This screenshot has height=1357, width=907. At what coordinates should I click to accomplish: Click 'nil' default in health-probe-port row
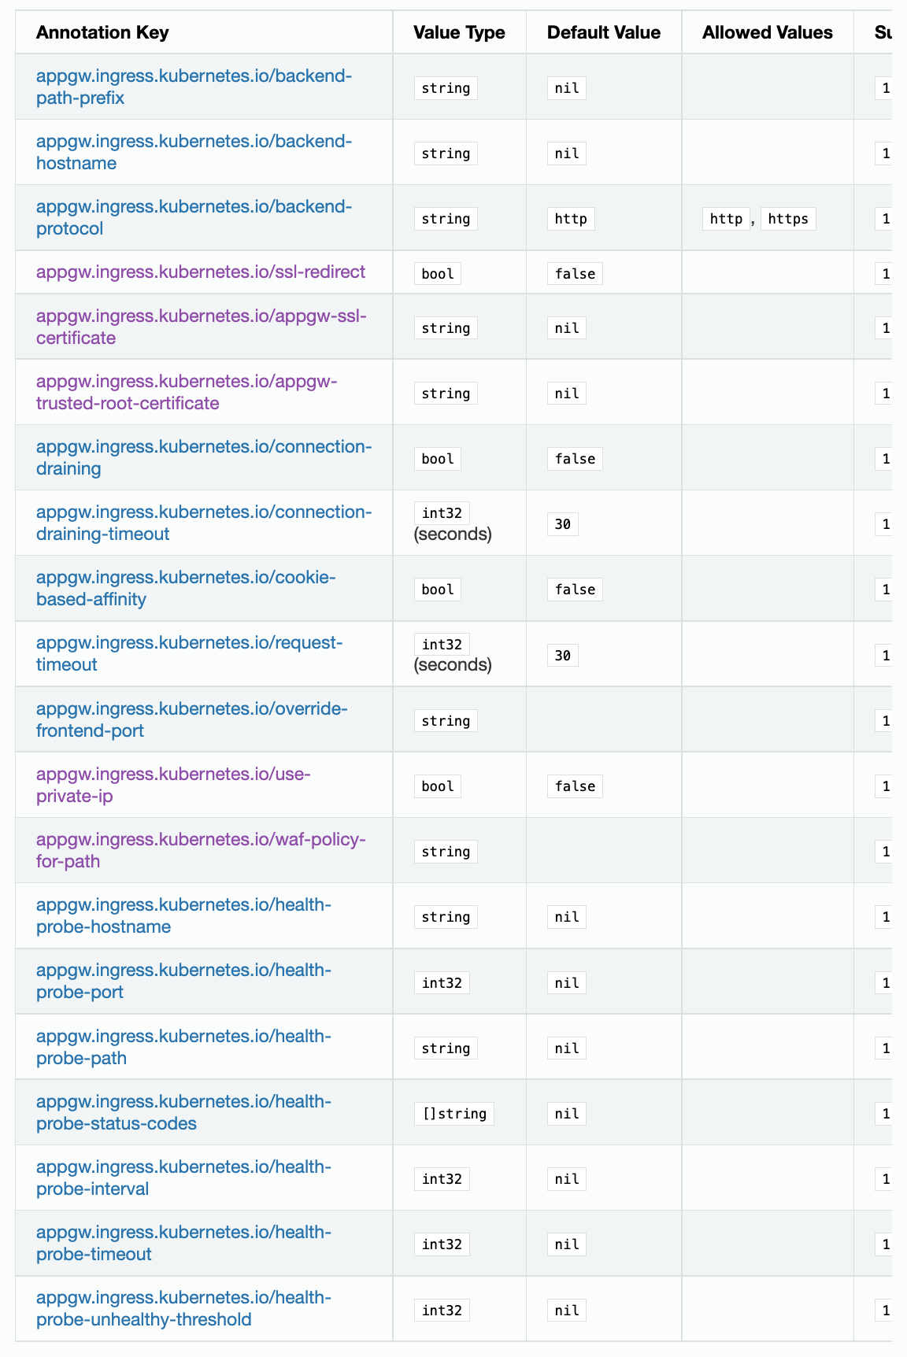(x=567, y=983)
